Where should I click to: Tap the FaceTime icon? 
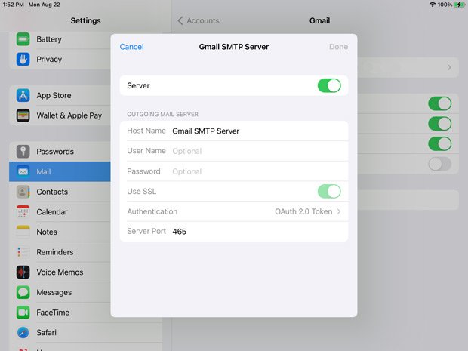click(23, 313)
